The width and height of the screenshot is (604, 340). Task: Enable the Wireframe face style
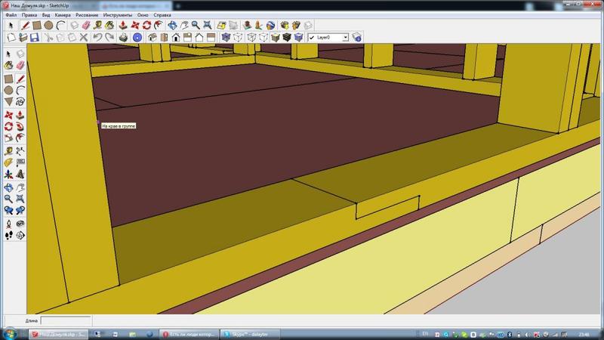click(x=237, y=36)
